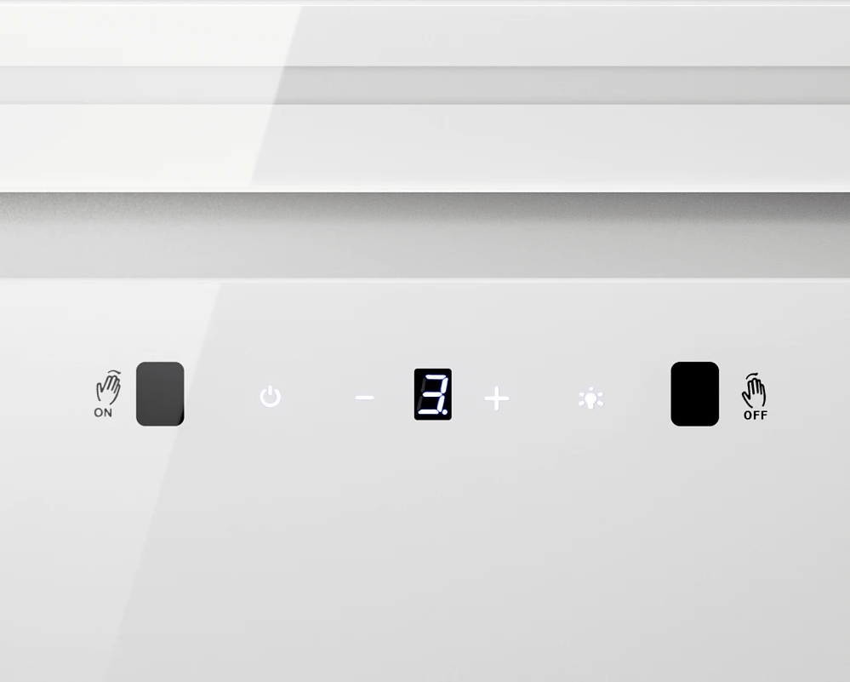Tap the hand-wave icon above ON

pos(108,387)
